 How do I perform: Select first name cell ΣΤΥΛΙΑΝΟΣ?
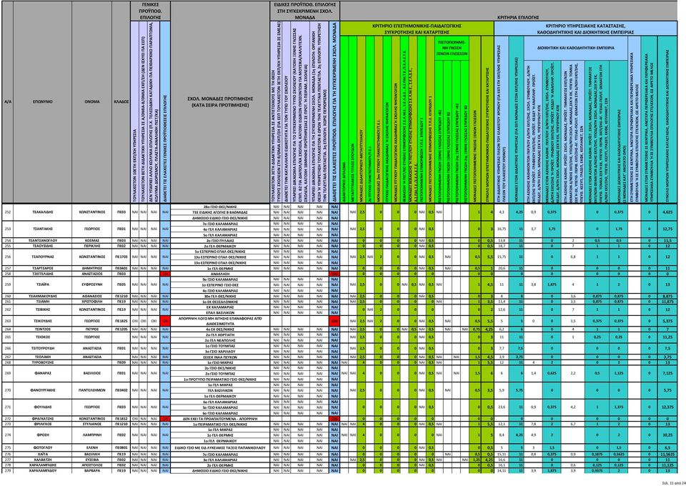click(92, 424)
